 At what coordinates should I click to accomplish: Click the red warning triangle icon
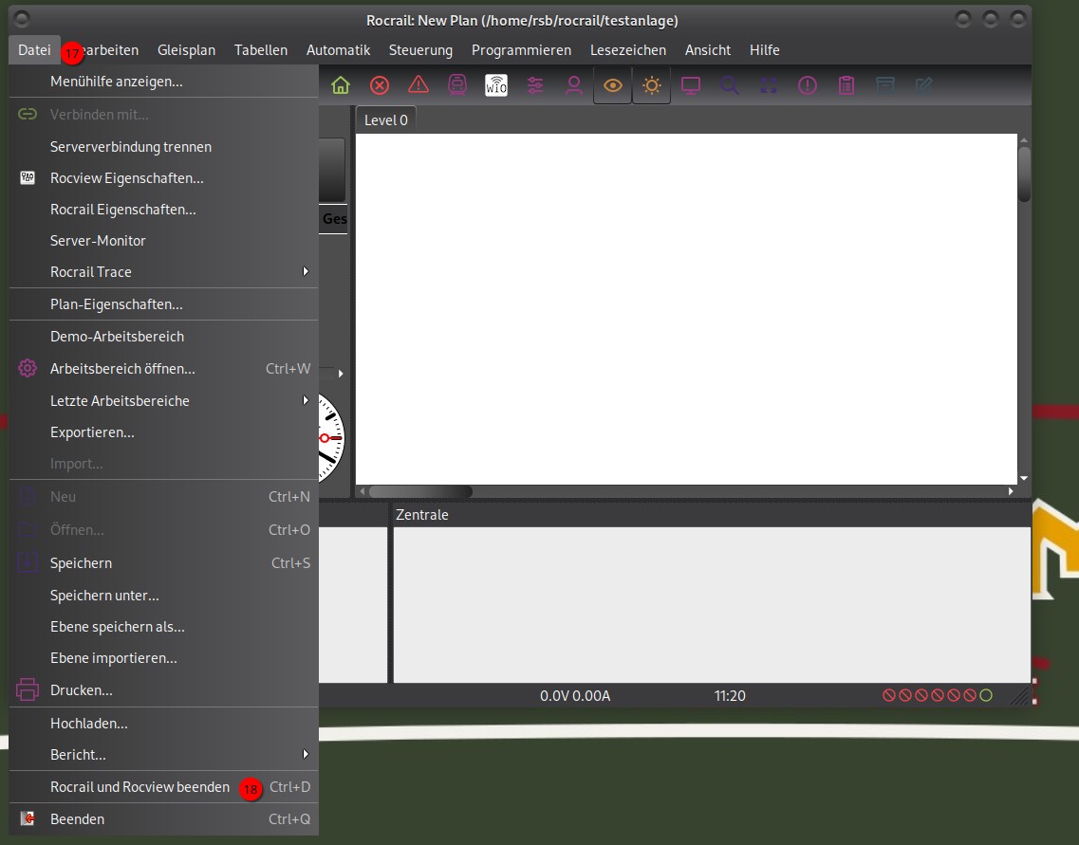point(419,85)
